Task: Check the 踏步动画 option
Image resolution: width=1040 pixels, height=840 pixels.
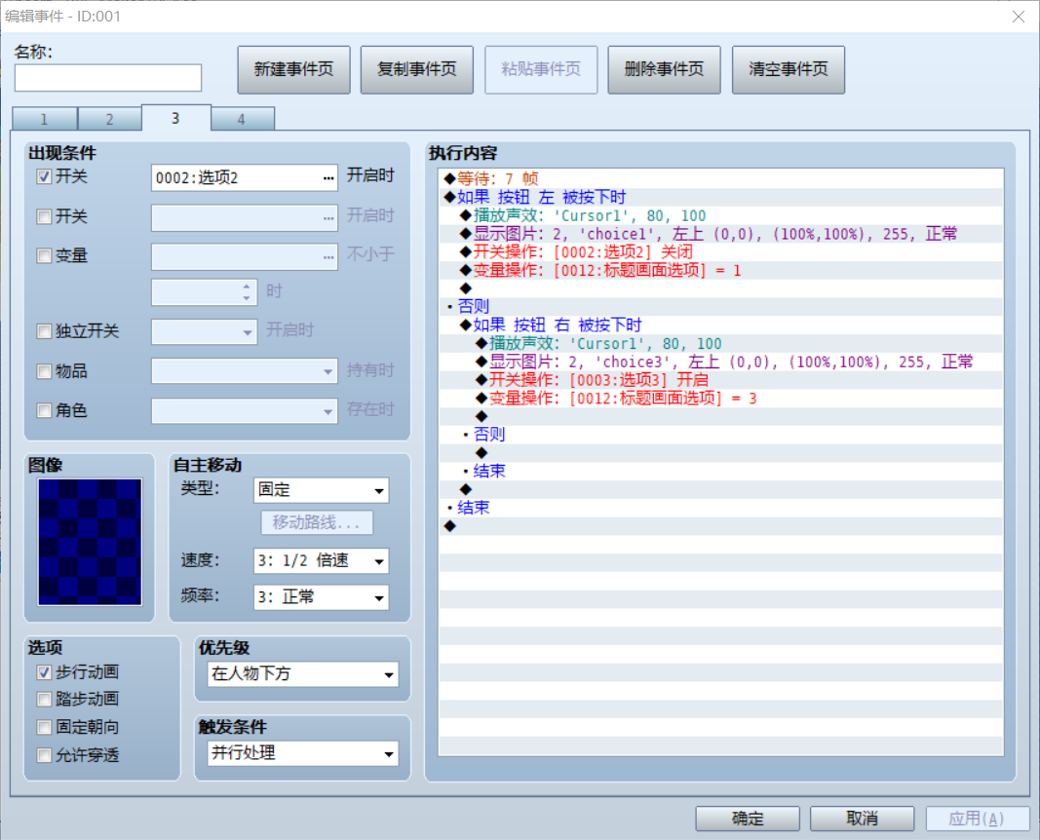Action: pos(45,699)
